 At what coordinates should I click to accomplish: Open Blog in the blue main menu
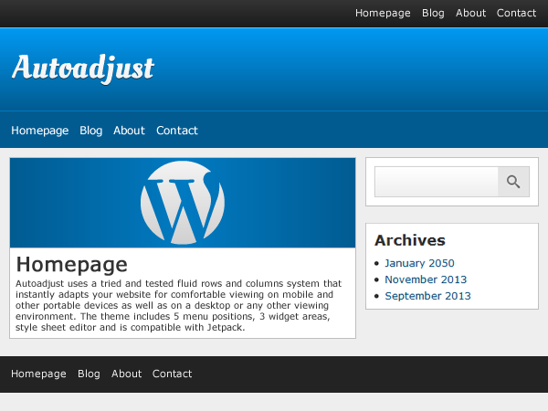90,131
